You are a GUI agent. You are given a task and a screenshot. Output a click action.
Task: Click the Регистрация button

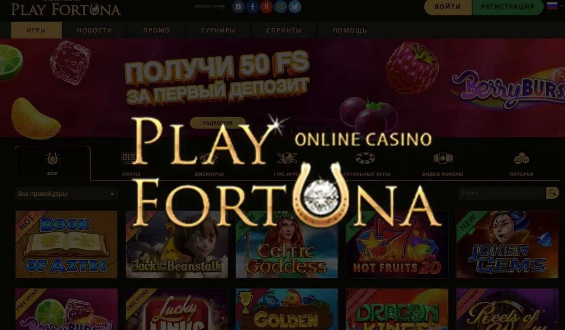click(x=507, y=7)
